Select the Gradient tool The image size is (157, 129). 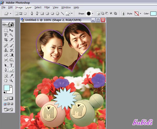coord(11,55)
